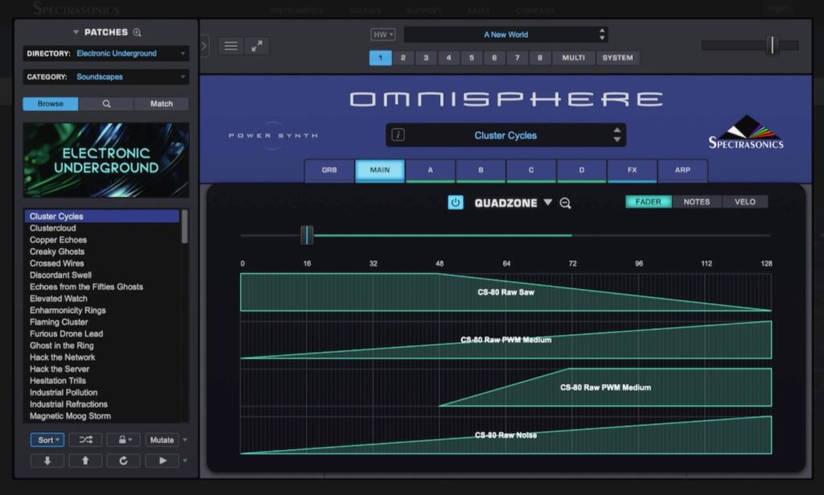
Task: Click the refresh arrow icon in patch browser
Action: [x=123, y=460]
